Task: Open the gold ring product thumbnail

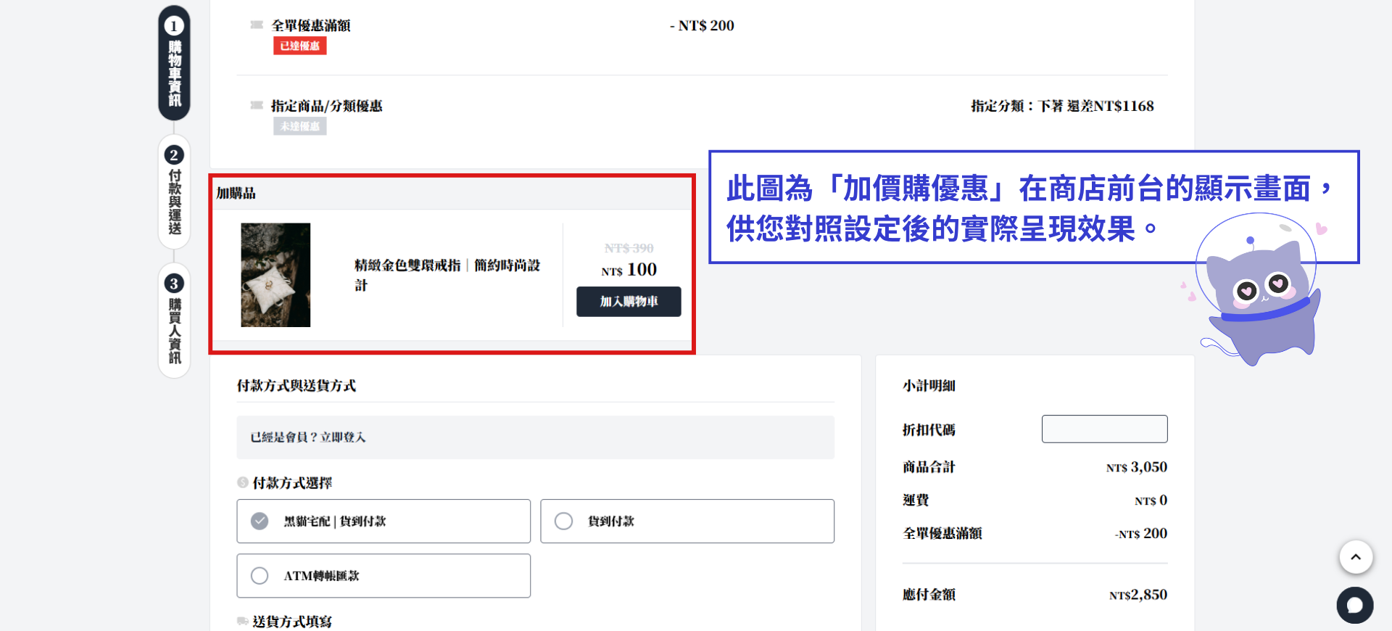Action: coord(275,275)
